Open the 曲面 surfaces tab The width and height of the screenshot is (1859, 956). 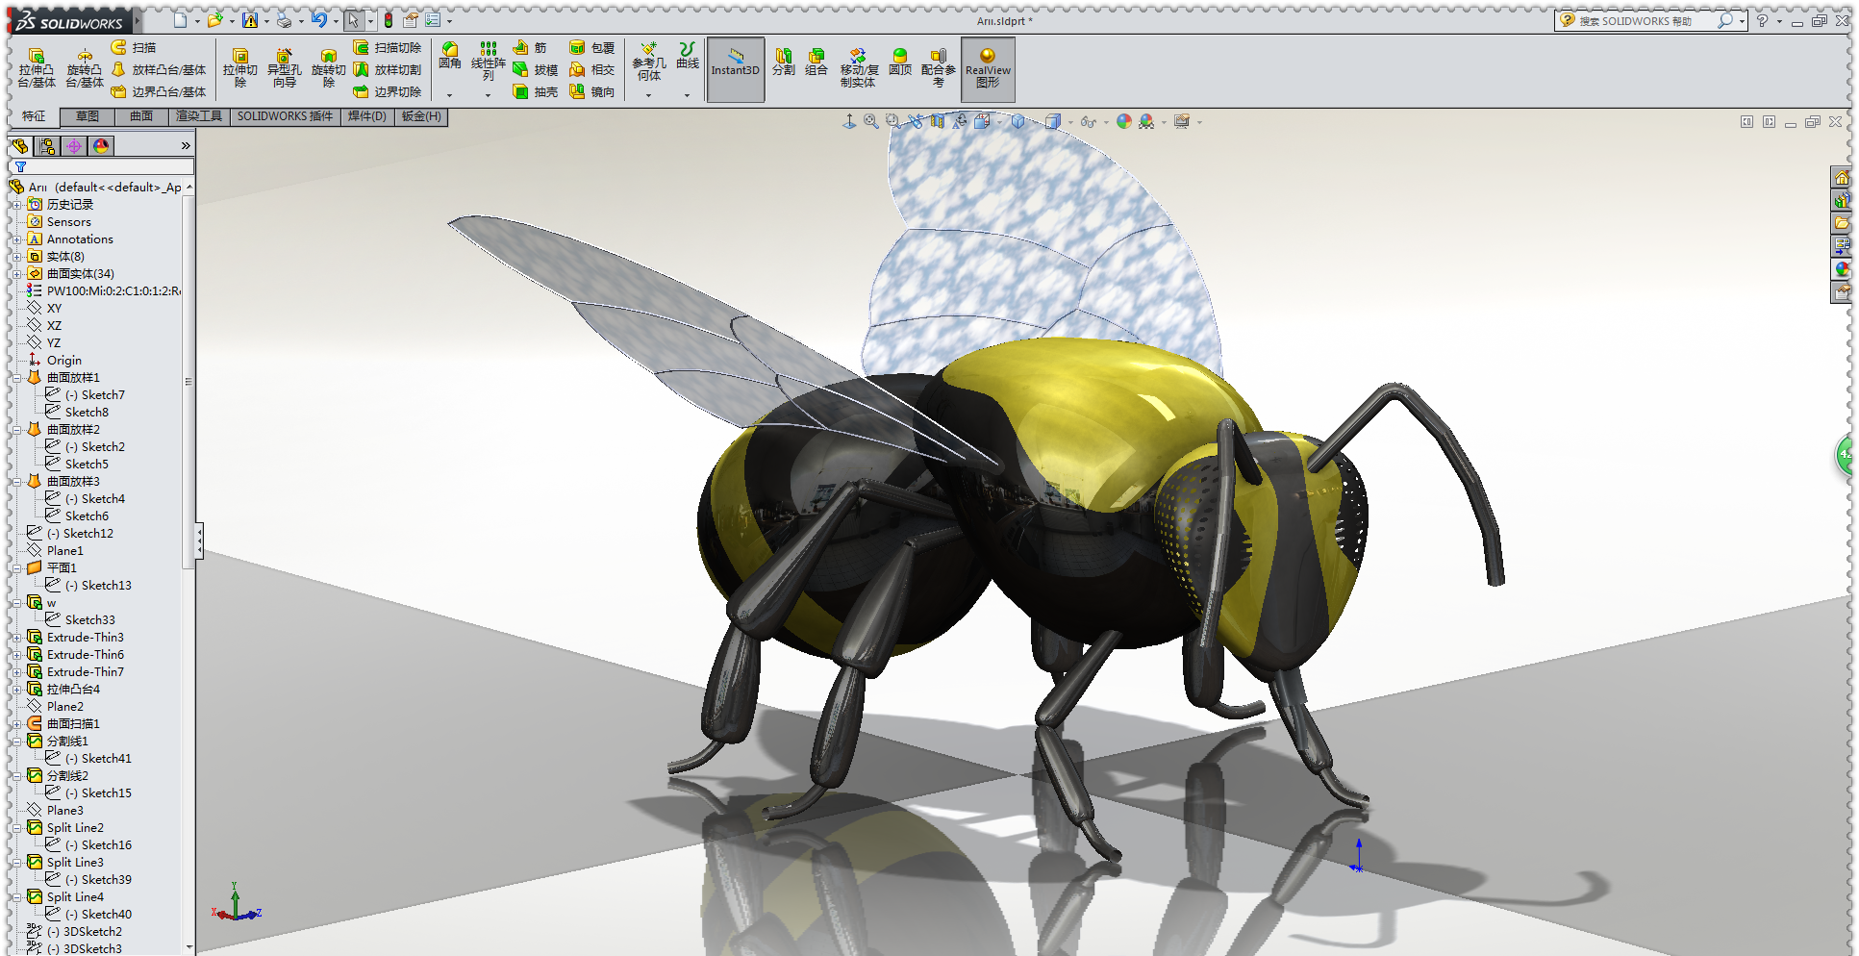pos(141,116)
